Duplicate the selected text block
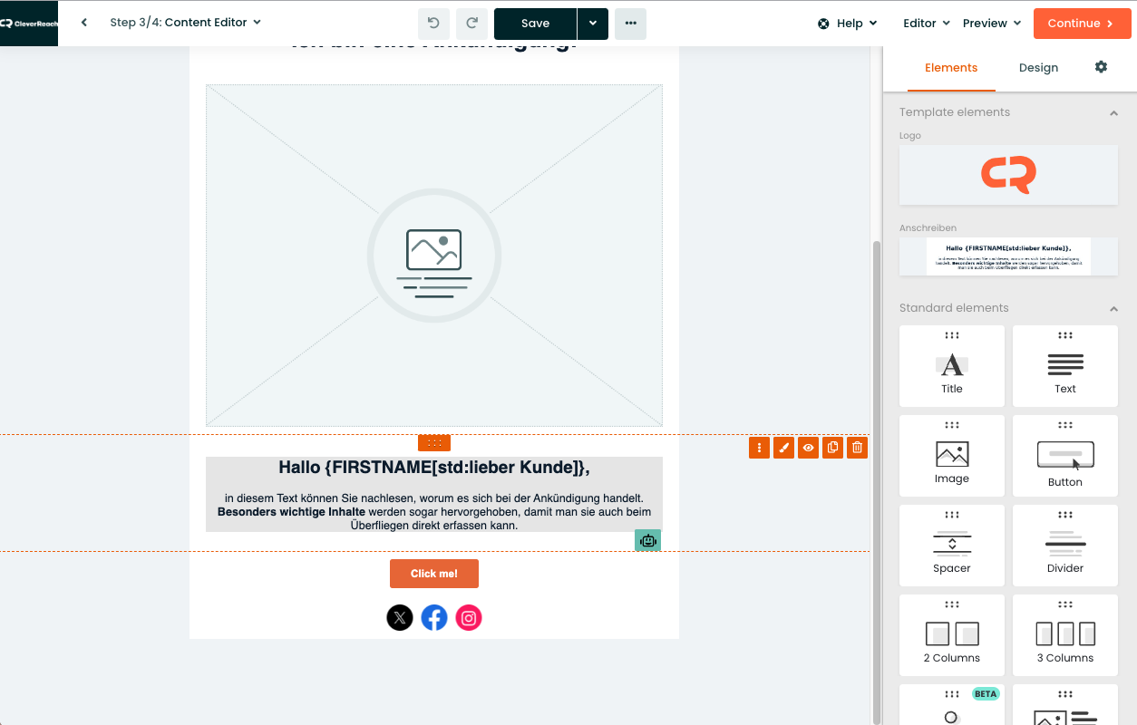1137x725 pixels. pos(832,448)
